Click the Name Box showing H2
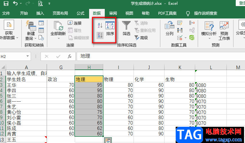Image resolution: width=245 pixels, height=143 pixels. point(12,56)
